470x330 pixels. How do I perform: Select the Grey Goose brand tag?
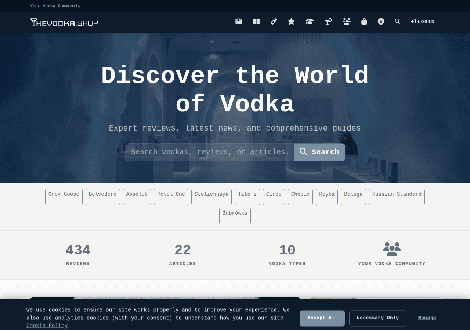[x=64, y=197]
